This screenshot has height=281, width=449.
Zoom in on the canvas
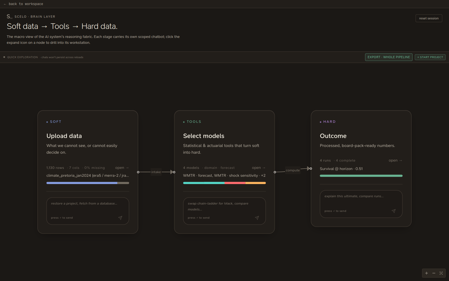(427, 273)
